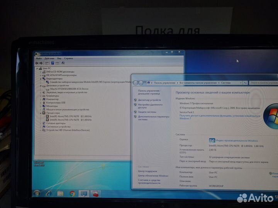Click the 2.0 performance rating badge
This screenshot has height=208, width=278.
[212, 141]
